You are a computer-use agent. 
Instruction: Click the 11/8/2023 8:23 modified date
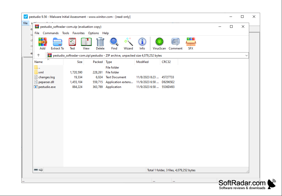tap(147, 77)
